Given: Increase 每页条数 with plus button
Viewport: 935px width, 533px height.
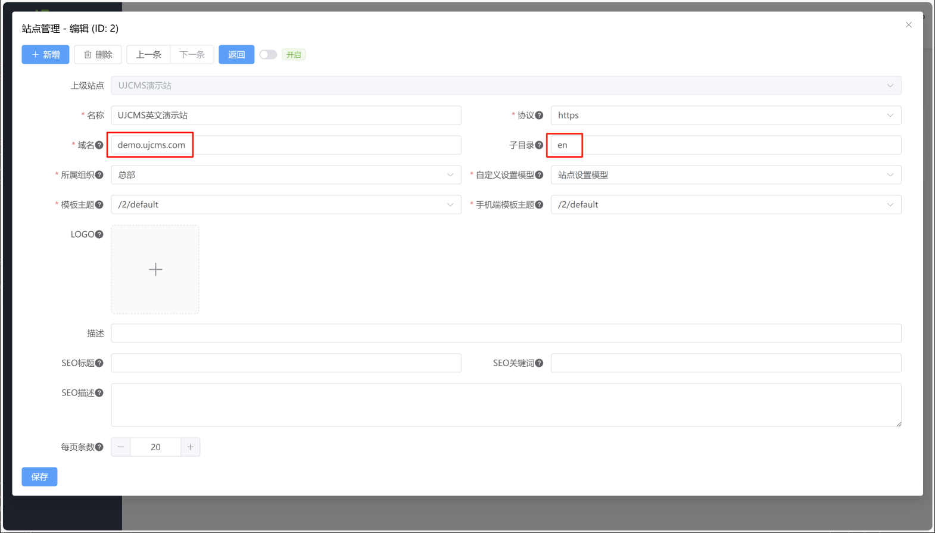Looking at the screenshot, I should coord(191,447).
